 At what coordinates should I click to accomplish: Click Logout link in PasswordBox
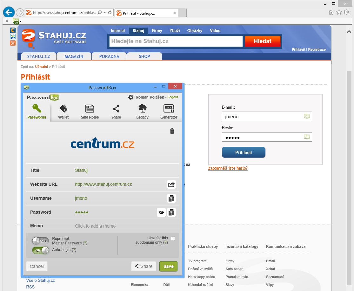[x=173, y=97]
